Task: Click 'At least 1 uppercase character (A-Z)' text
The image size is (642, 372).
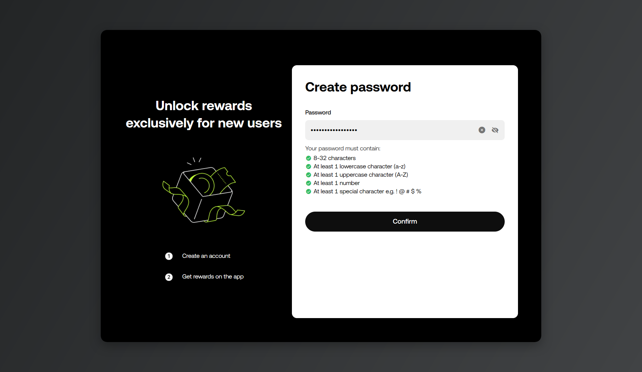Action: [361, 175]
